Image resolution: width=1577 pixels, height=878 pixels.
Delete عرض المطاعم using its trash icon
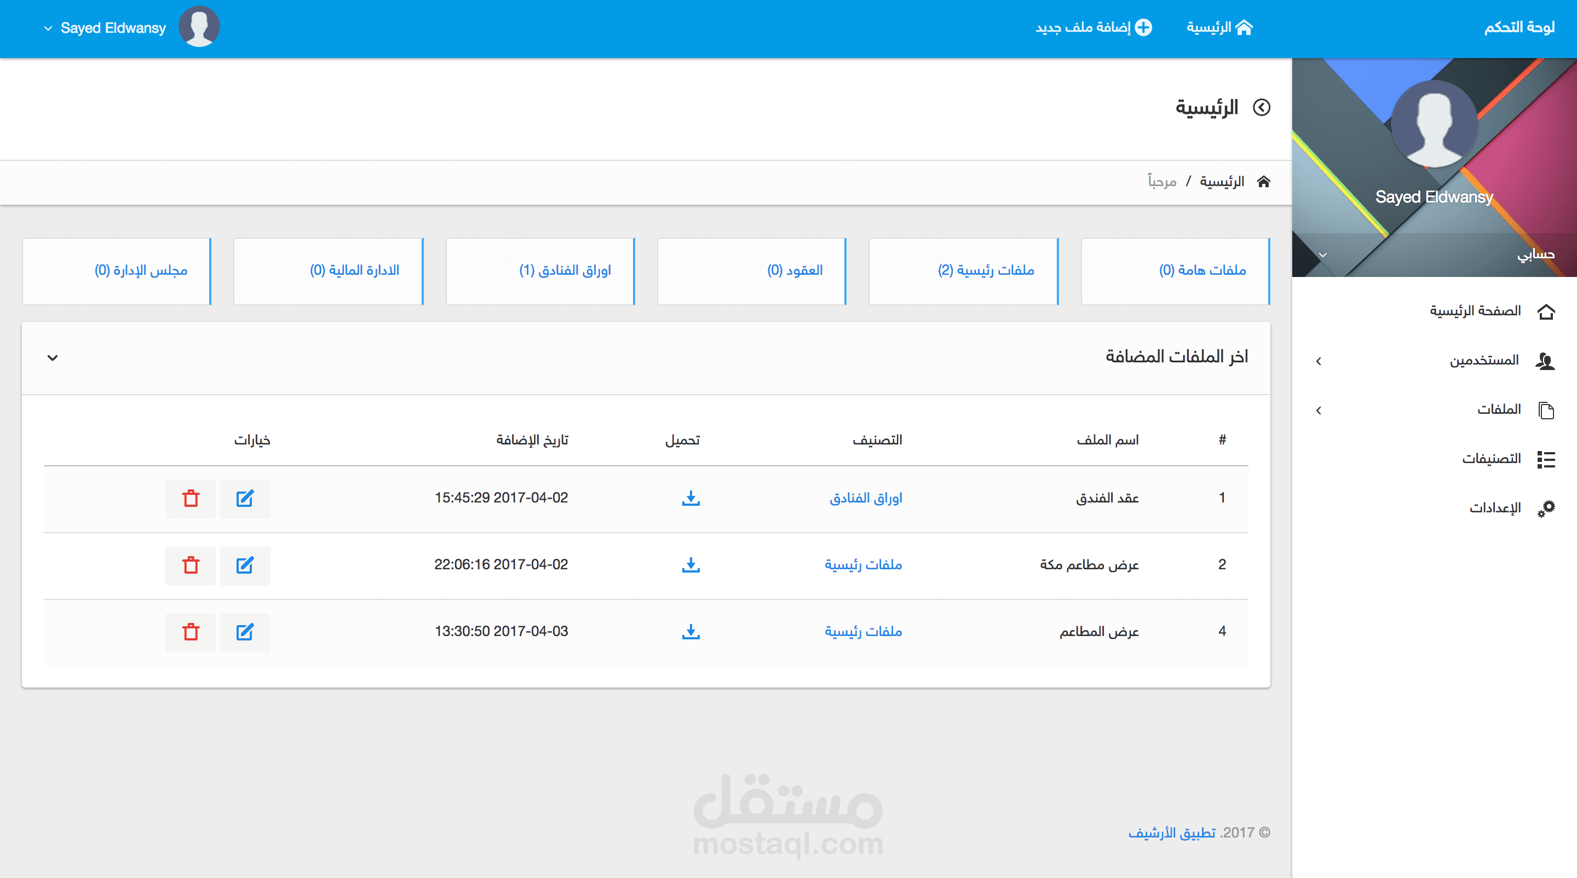pyautogui.click(x=191, y=632)
